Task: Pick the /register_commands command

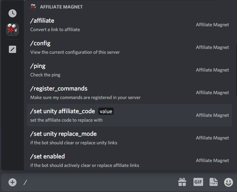Action: (x=129, y=93)
